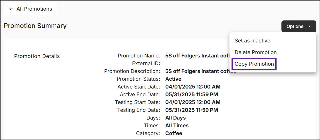The width and height of the screenshot is (320, 140).
Task: Select Set as Inactive from menu
Action: 252,41
